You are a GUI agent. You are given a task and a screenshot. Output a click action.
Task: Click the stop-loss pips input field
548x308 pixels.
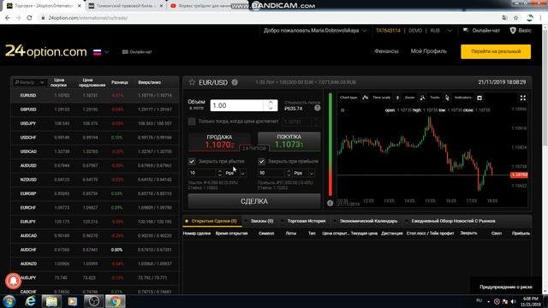[202, 173]
